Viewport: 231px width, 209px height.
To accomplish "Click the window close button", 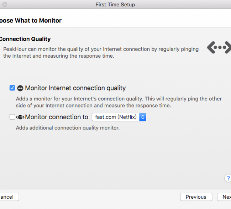I will [x=5, y=4].
